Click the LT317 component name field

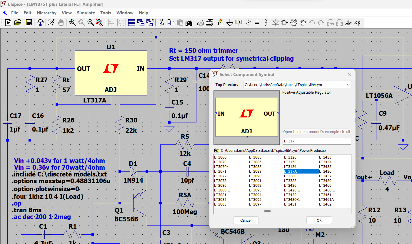coord(317,141)
